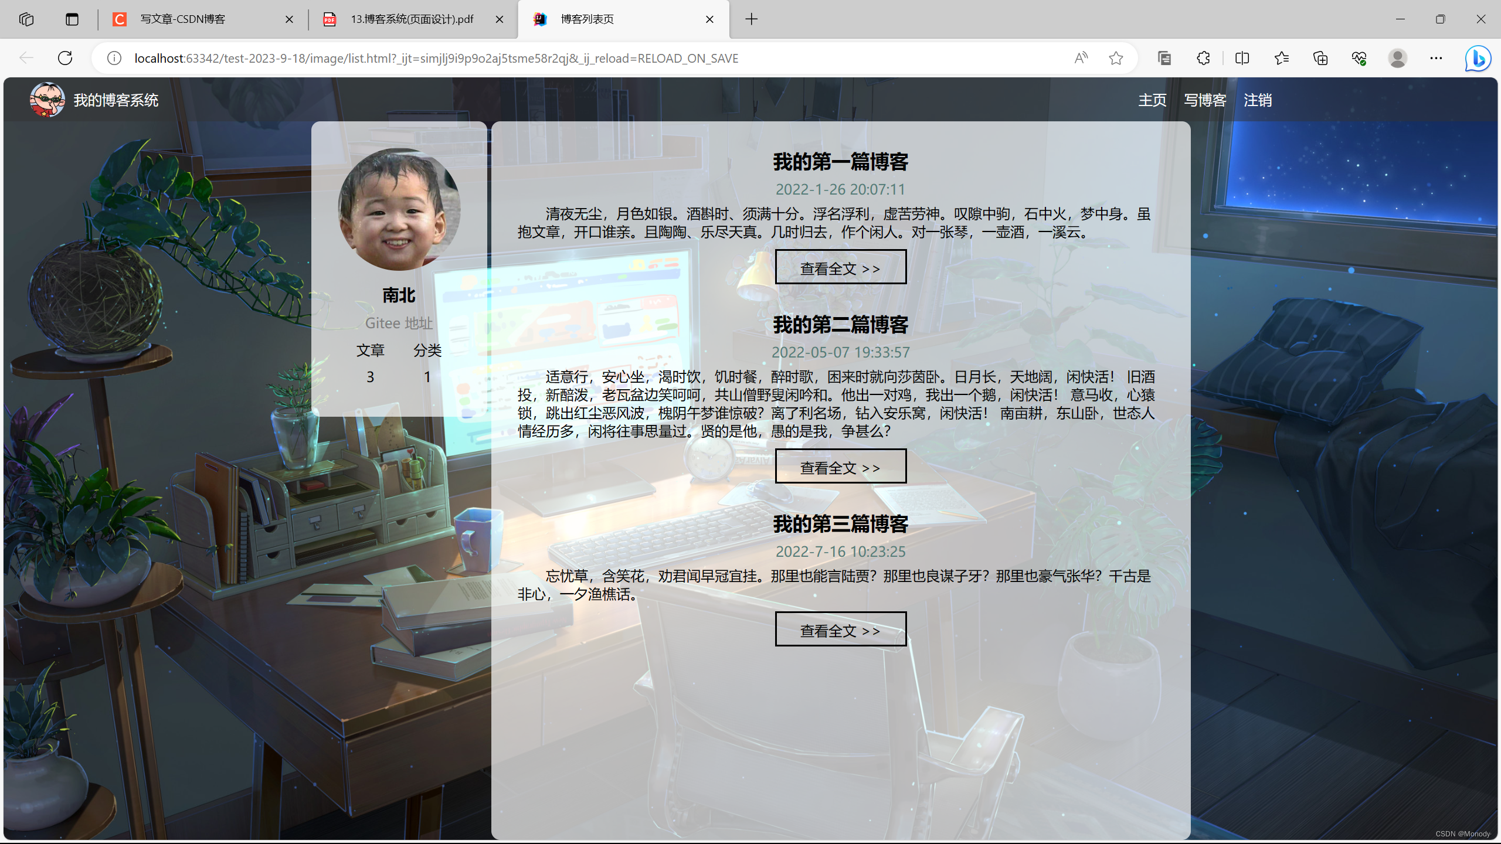Click the article count 3
Image resolution: width=1501 pixels, height=844 pixels.
tap(371, 377)
